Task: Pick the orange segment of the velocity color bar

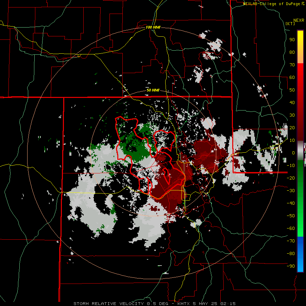Action: 300,56
